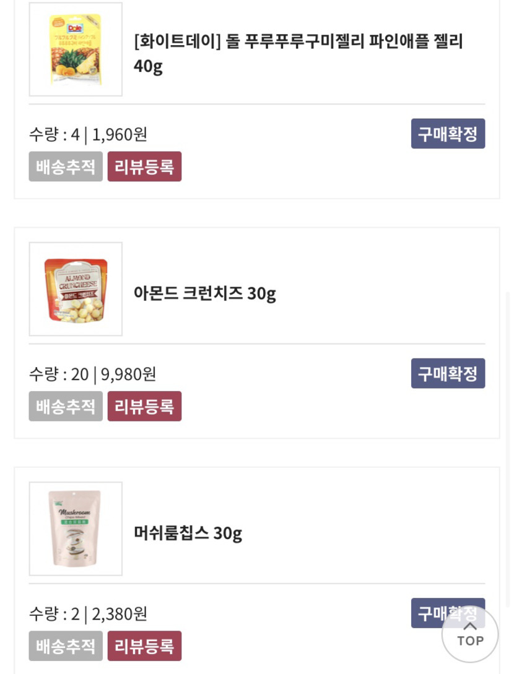Click 리뷰등록 for 아몬드 크런치즈 30g
Image resolution: width=514 pixels, height=674 pixels.
point(144,406)
